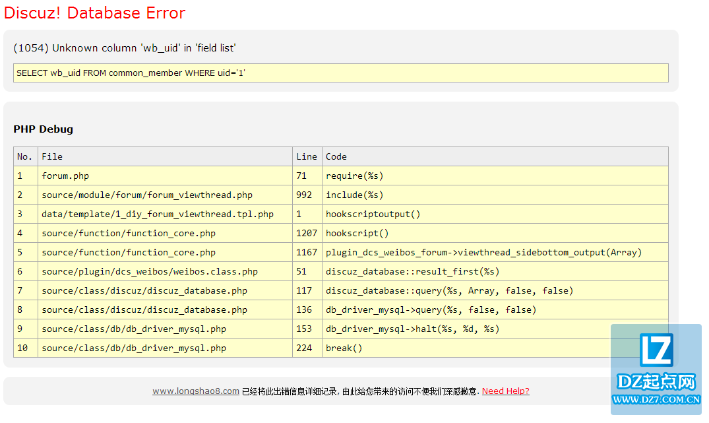Image resolution: width=709 pixels, height=423 pixels.
Task: Select the weibos.class.php file cell
Action: (165, 271)
